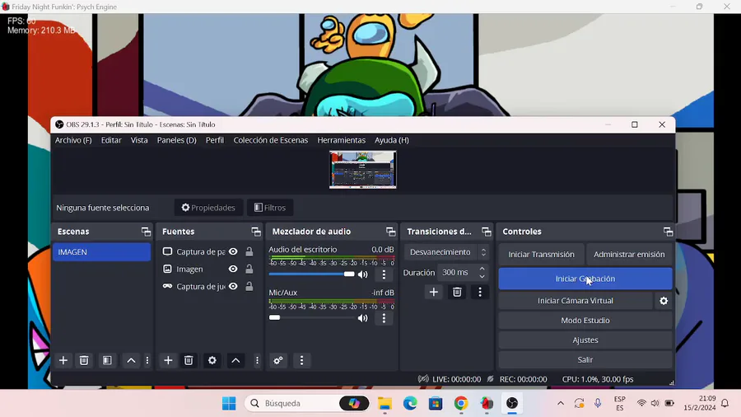Open transition properties three-dot menu

coord(480,293)
